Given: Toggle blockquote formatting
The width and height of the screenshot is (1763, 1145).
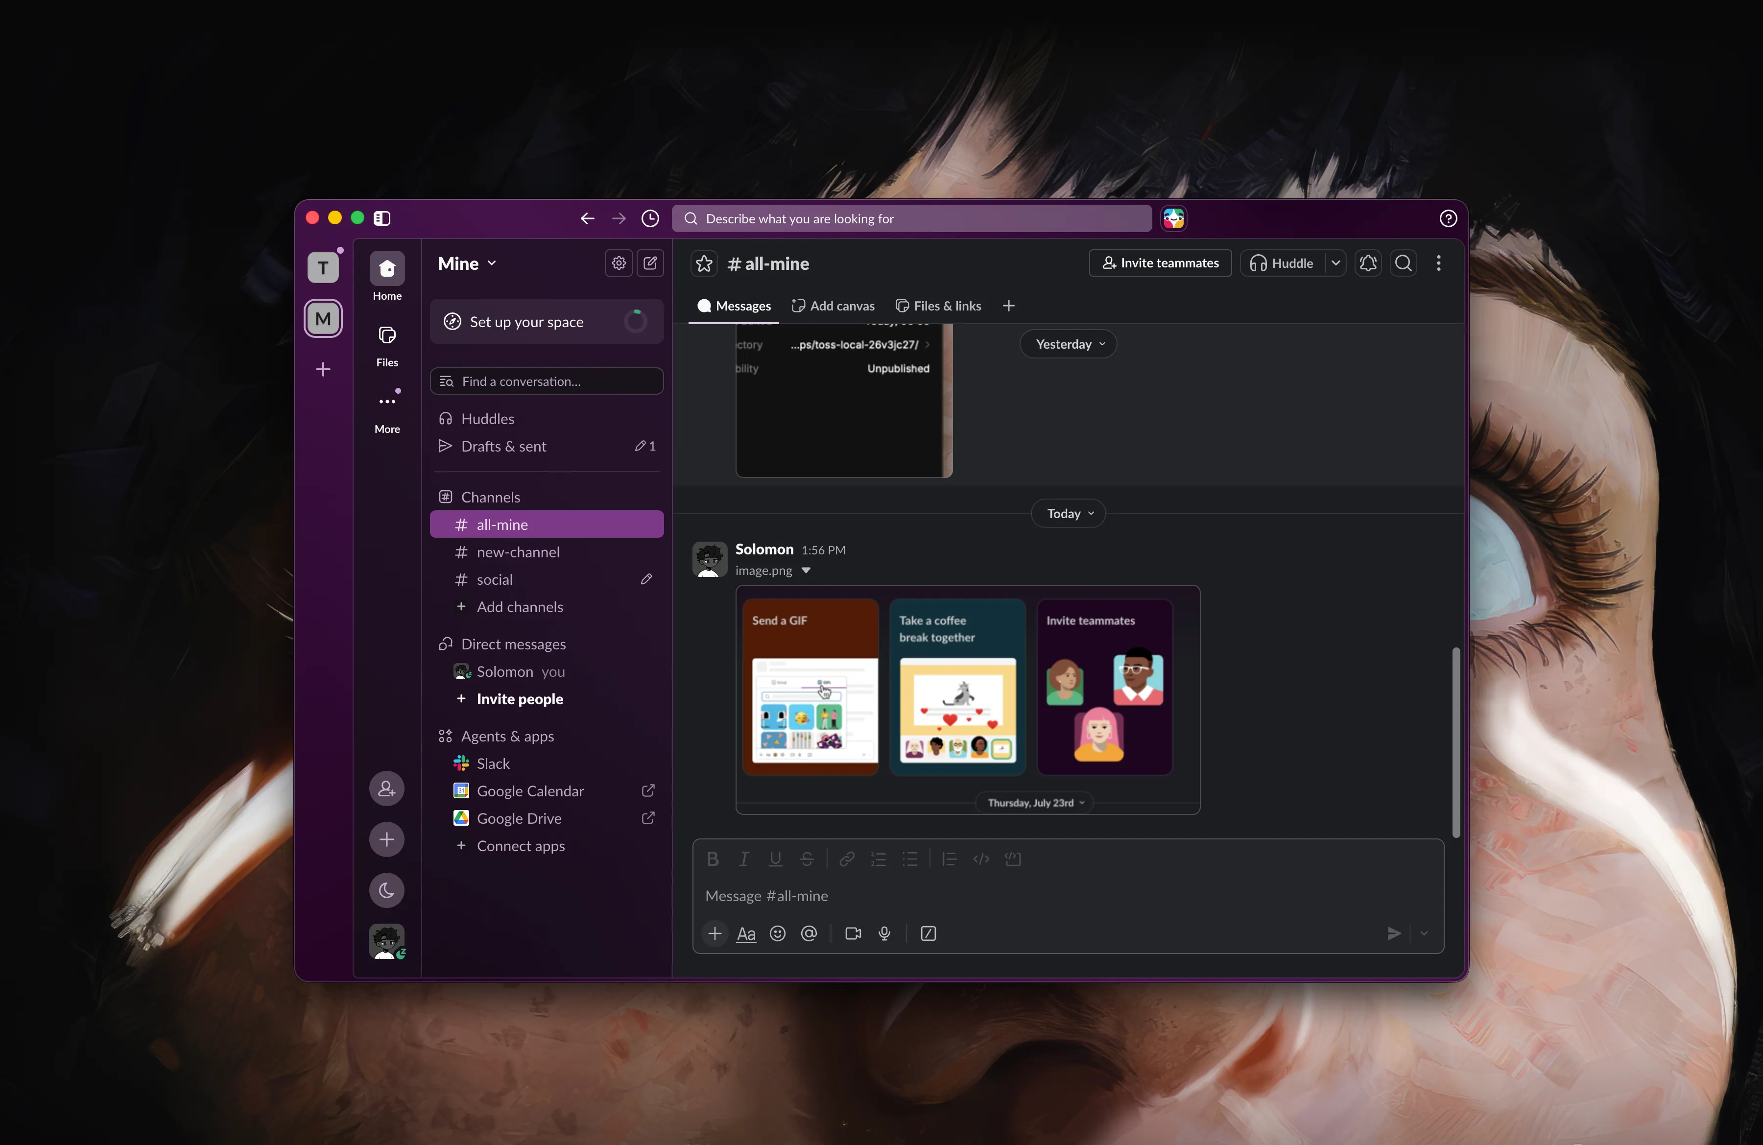Looking at the screenshot, I should click(949, 859).
